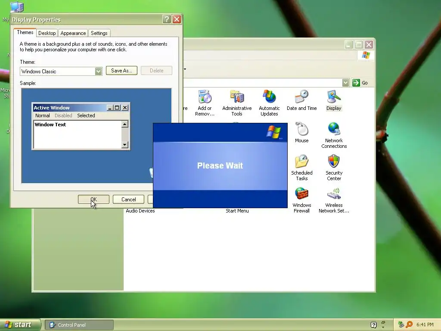Click the orange magnifier tray icon
Image resolution: width=441 pixels, height=331 pixels.
tap(409, 325)
